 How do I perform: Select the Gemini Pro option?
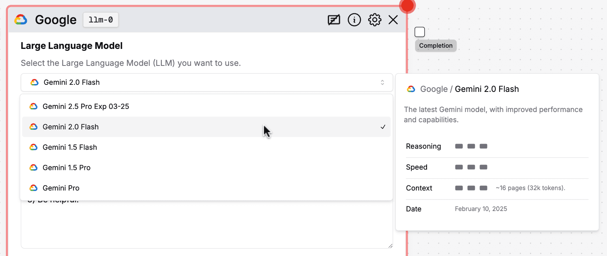click(206, 188)
